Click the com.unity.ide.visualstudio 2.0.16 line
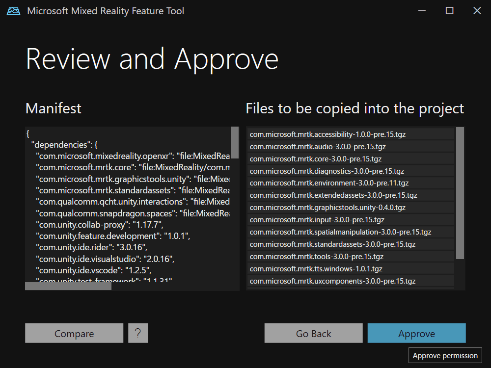This screenshot has height=368, width=491. (105, 259)
